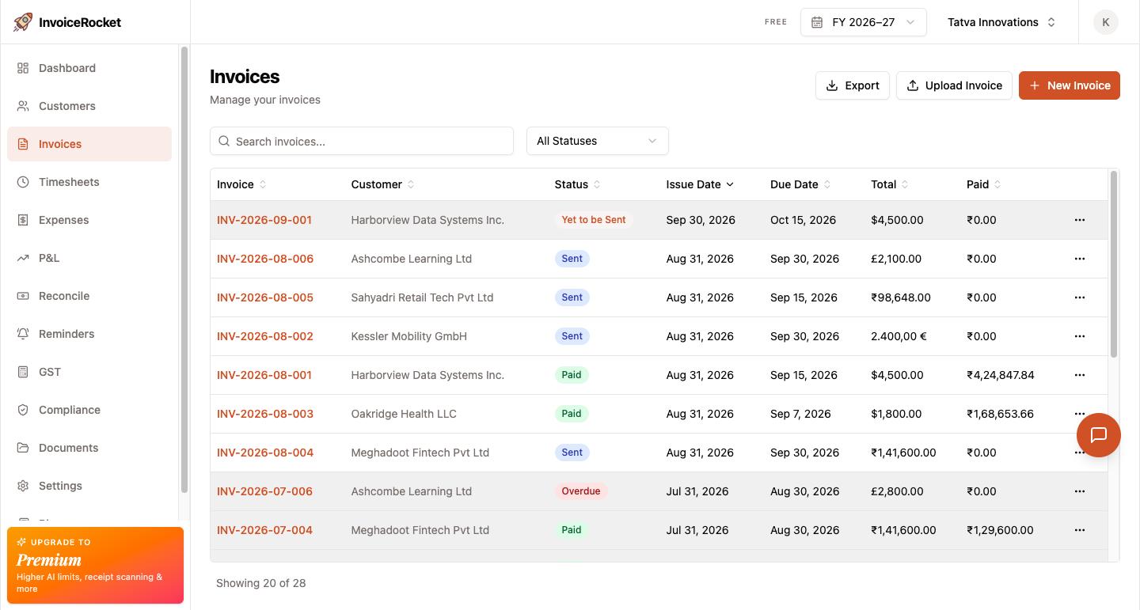Open row actions for INV-2026-07-004
The height and width of the screenshot is (610, 1140).
(x=1080, y=530)
